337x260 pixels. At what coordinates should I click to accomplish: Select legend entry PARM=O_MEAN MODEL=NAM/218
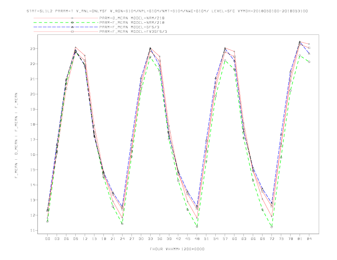132,18
